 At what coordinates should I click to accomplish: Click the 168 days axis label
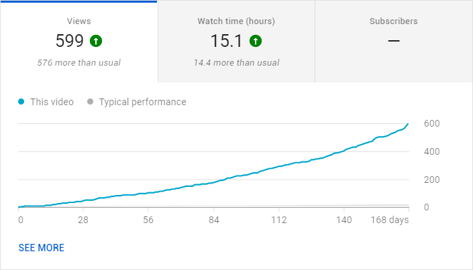point(389,220)
